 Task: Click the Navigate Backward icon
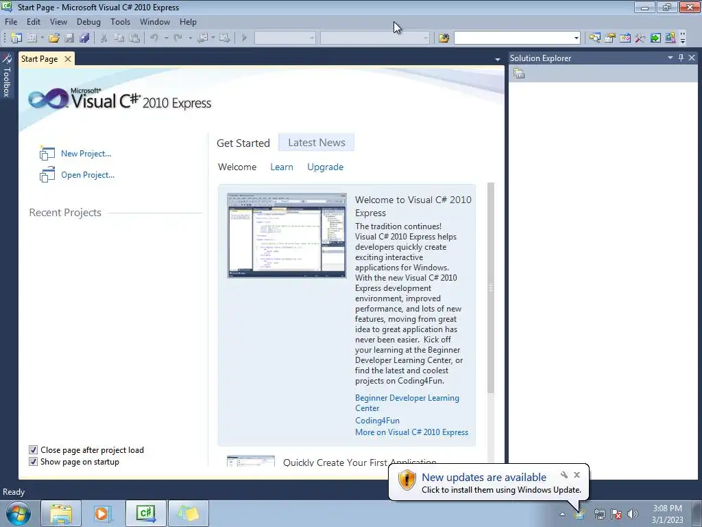[203, 38]
